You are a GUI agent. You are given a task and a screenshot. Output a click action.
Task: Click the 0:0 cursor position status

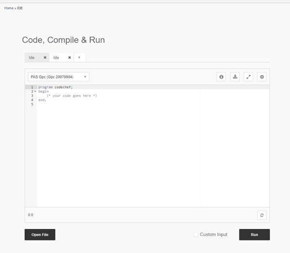tap(30, 215)
